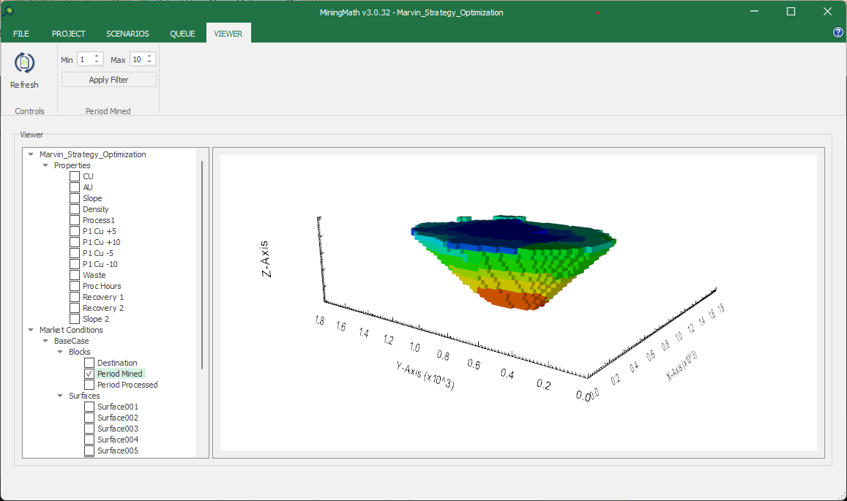Switch to the SCENARIOS tab
Screen dimensions: 847x501
127,34
